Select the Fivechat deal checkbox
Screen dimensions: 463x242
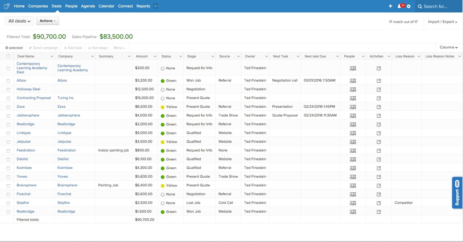coord(8,194)
